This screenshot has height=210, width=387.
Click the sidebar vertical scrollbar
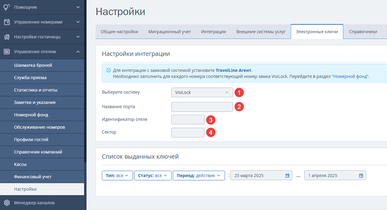[85, 82]
